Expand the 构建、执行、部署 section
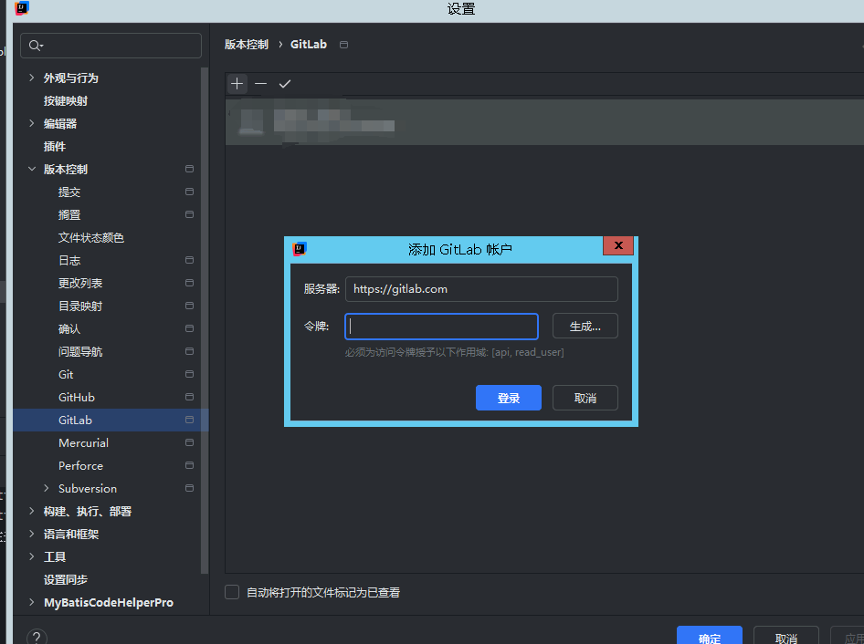This screenshot has width=864, height=644. click(32, 512)
